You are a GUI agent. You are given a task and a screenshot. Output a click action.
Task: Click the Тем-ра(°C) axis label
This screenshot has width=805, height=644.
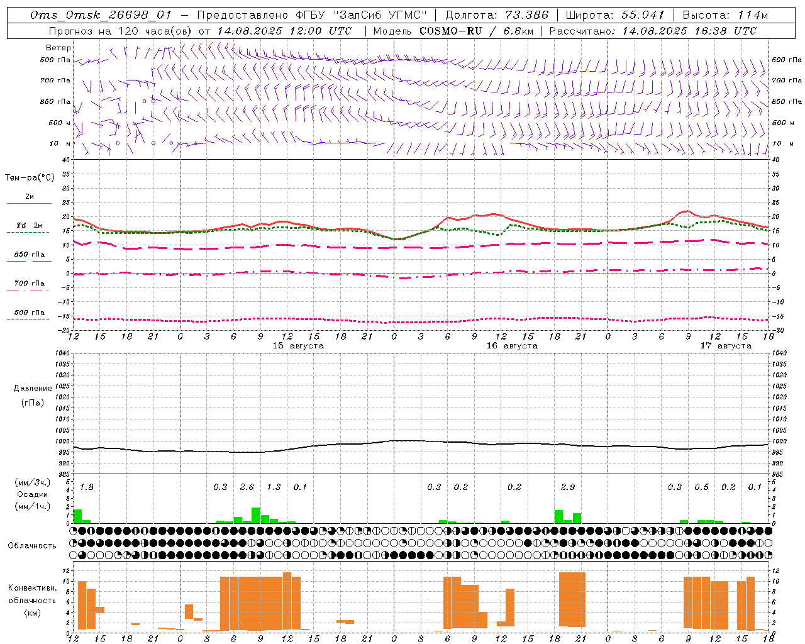coord(30,178)
